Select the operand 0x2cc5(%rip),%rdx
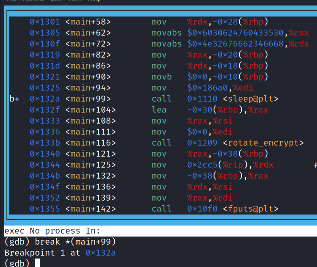Viewport: 317px width, 267px height. (230, 165)
